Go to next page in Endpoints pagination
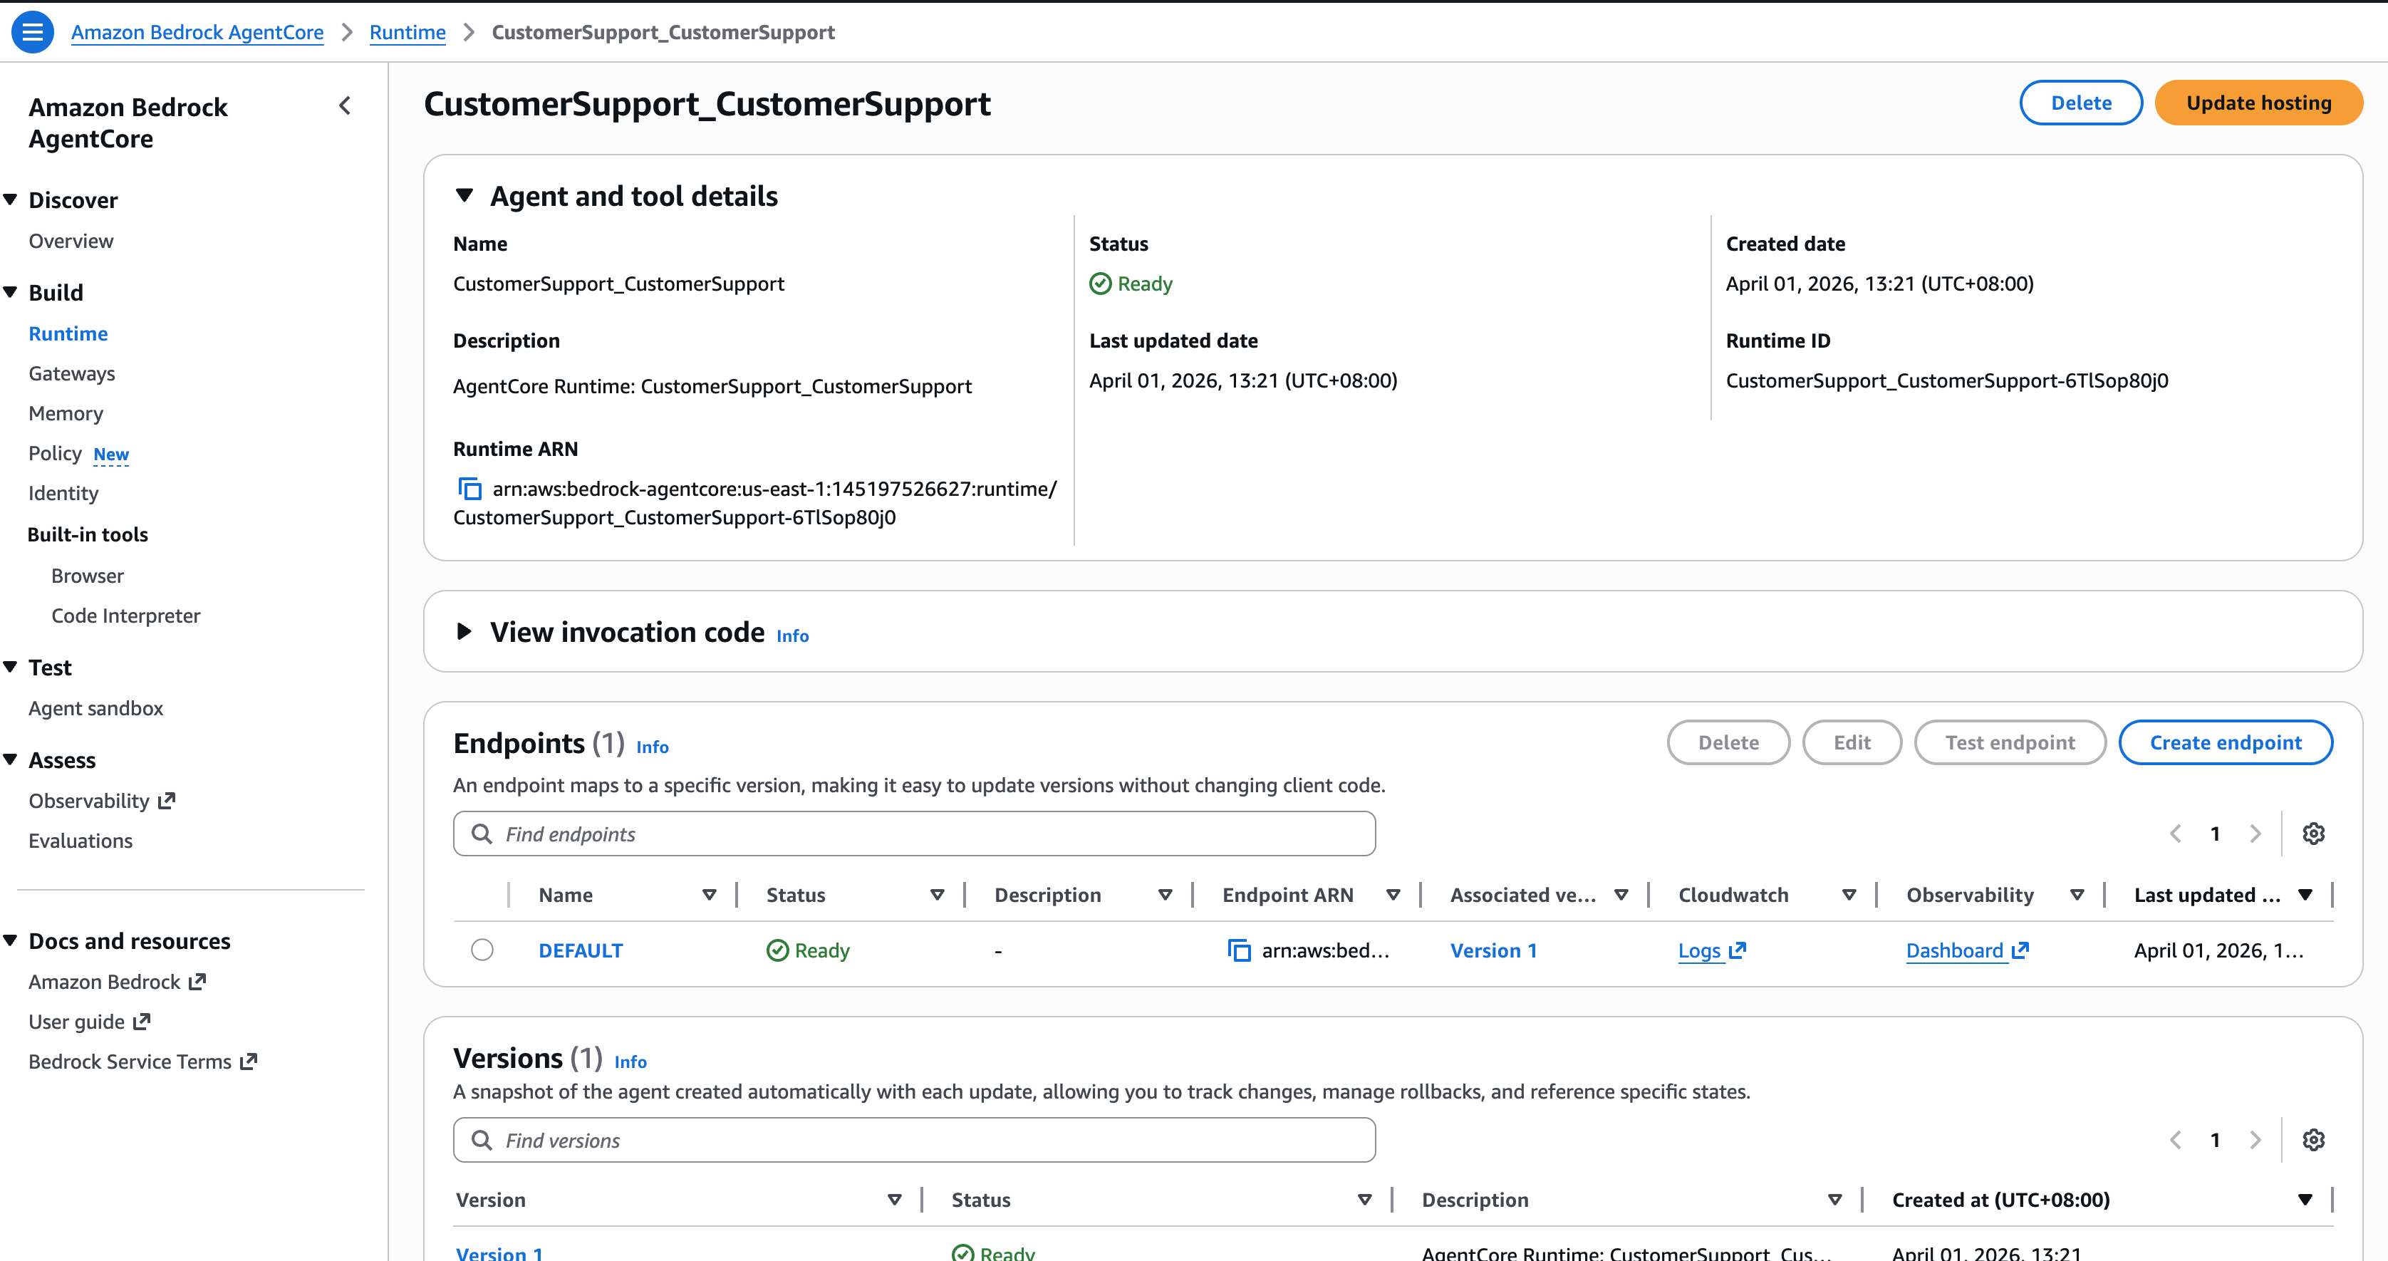Image resolution: width=2388 pixels, height=1261 pixels. click(x=2255, y=834)
